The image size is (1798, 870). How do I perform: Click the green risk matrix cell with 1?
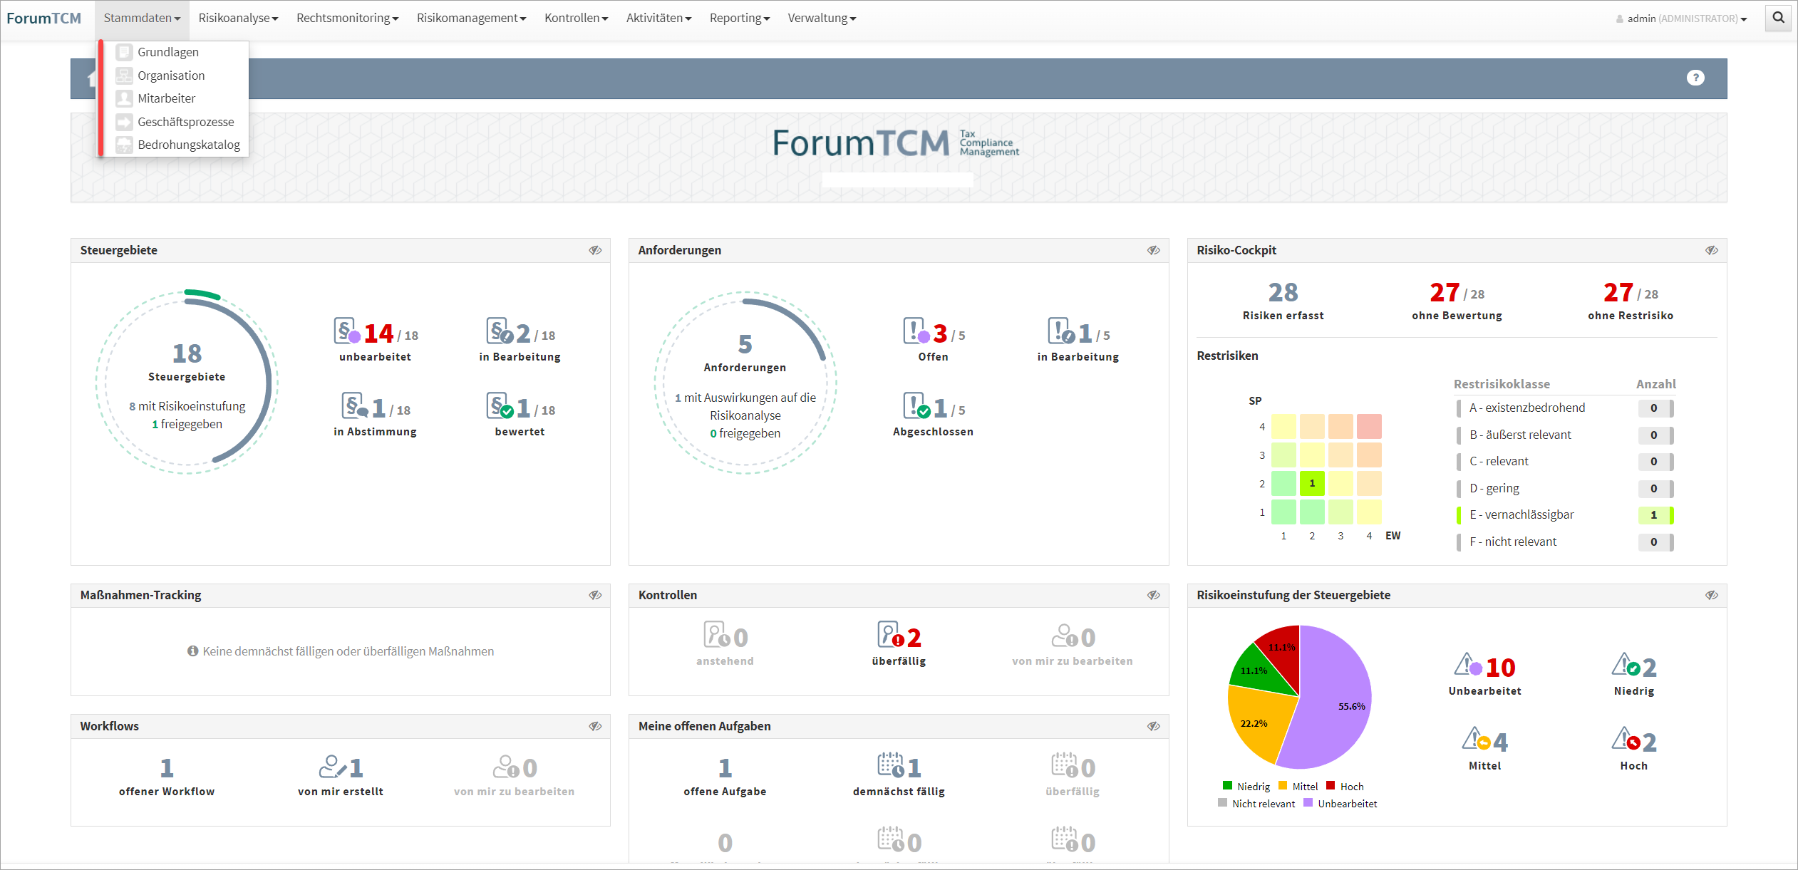click(1311, 483)
